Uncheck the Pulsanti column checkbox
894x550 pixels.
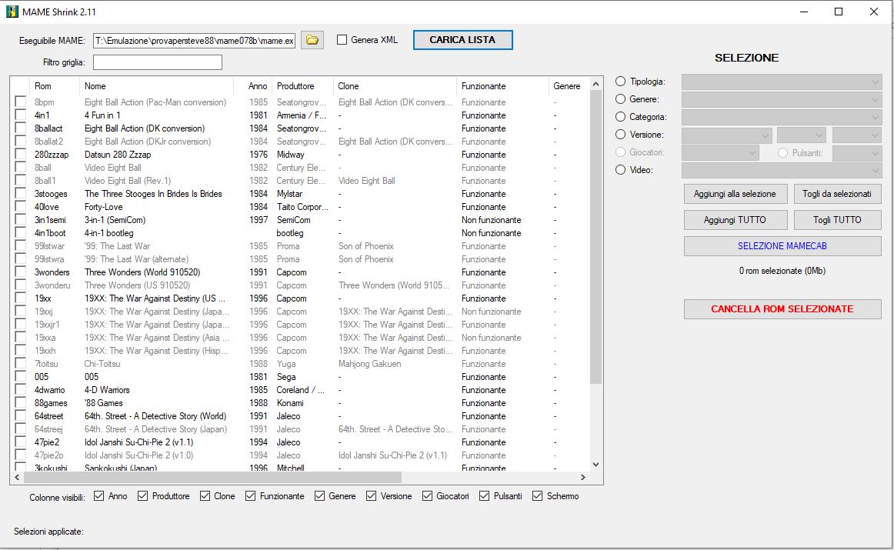tap(484, 496)
